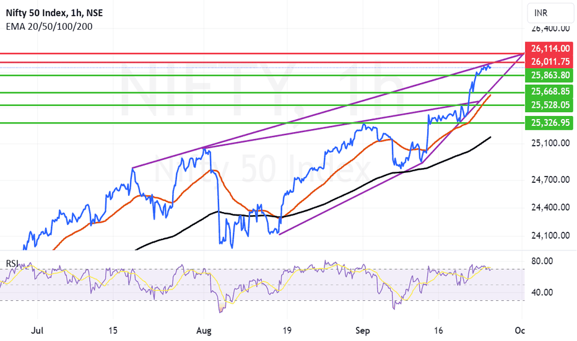Select the 25,326.95 green price label
The width and height of the screenshot is (577, 341).
coord(549,123)
